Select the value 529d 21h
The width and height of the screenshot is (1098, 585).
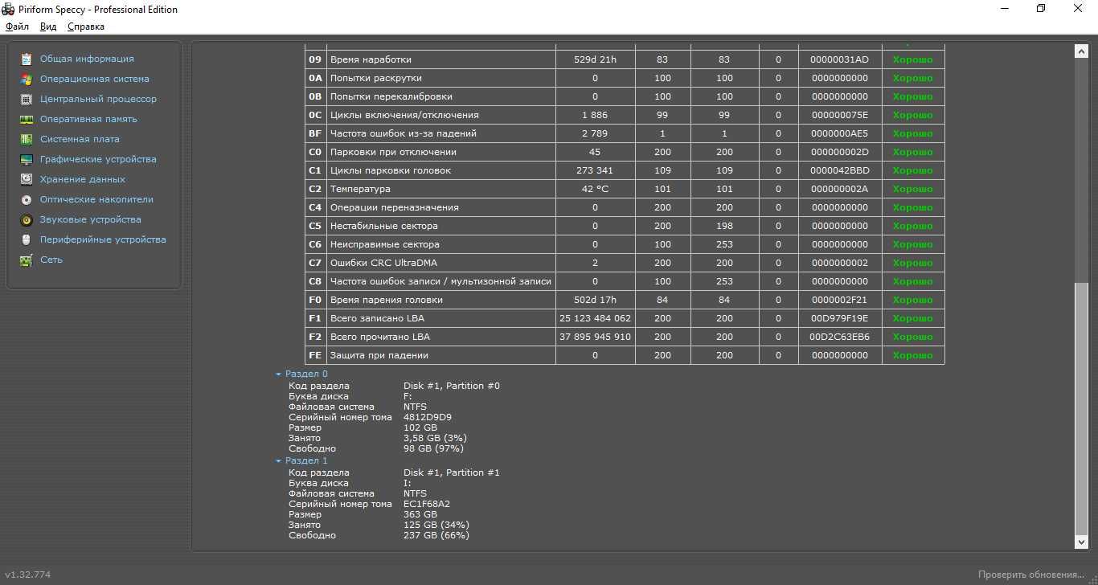click(595, 59)
